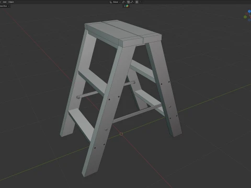
Task: Open the Object menu in the header
Action: (11, 2)
